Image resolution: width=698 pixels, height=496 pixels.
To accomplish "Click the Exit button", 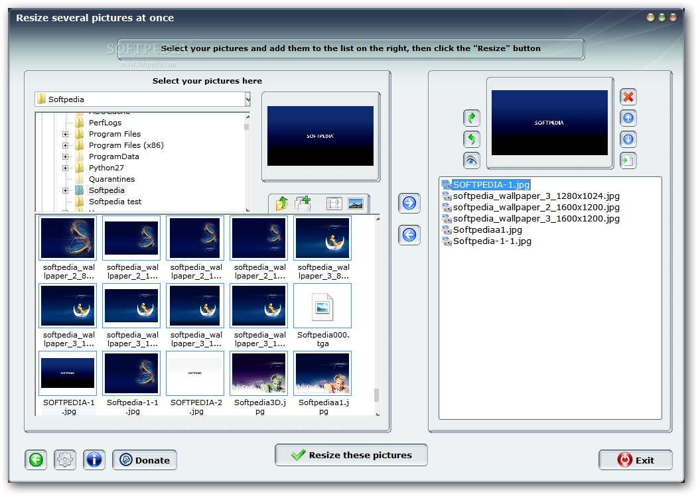I will [x=635, y=460].
